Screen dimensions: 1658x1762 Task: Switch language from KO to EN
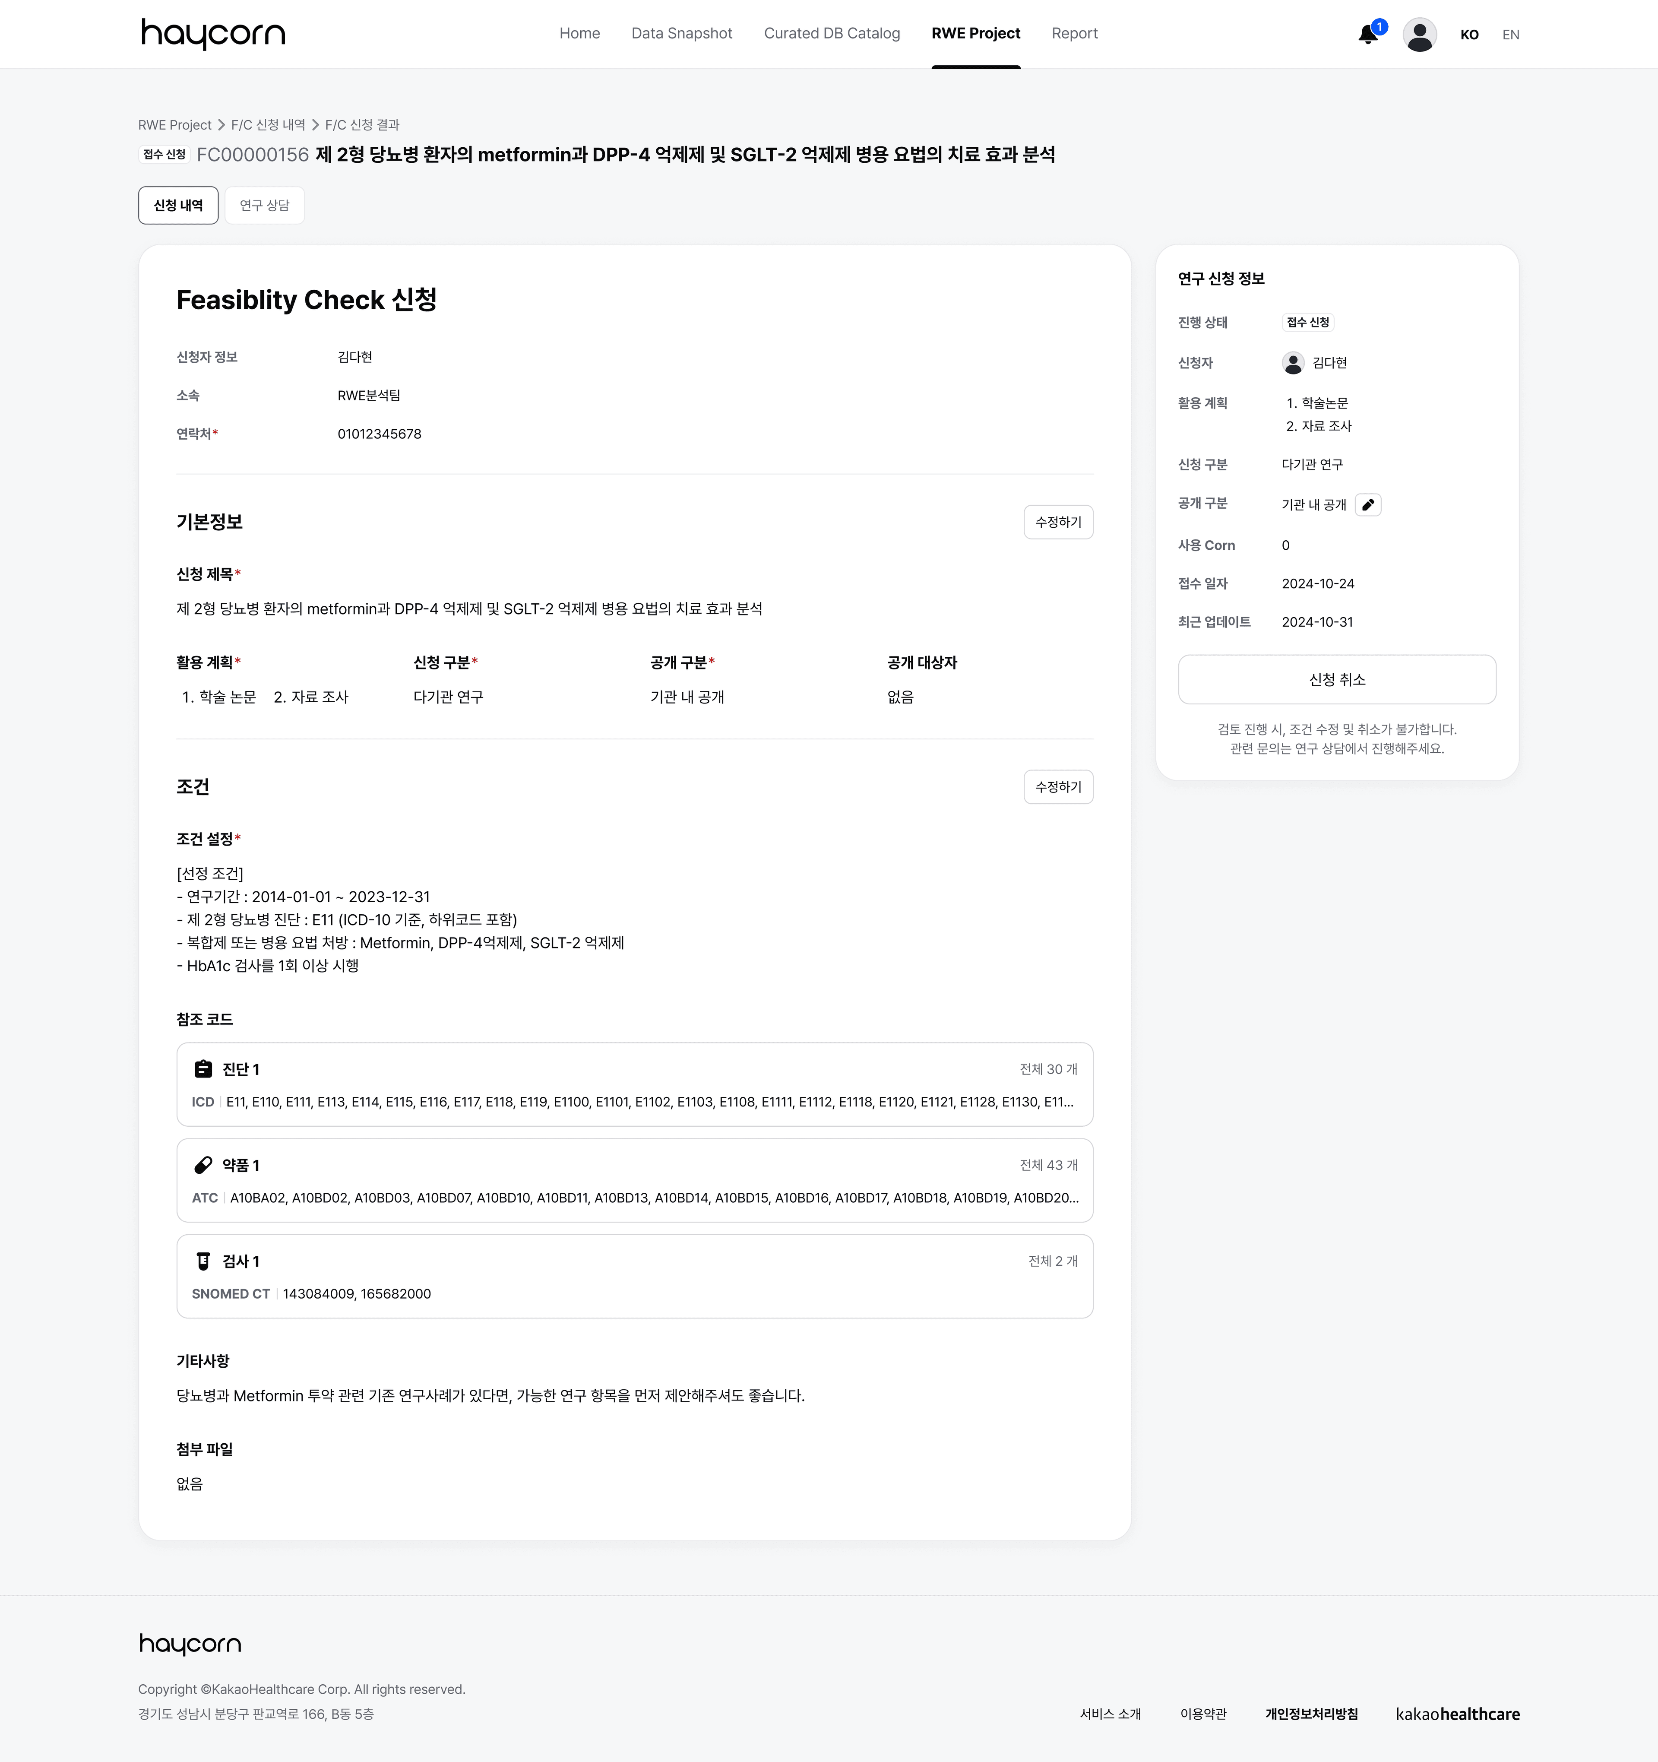coord(1511,34)
